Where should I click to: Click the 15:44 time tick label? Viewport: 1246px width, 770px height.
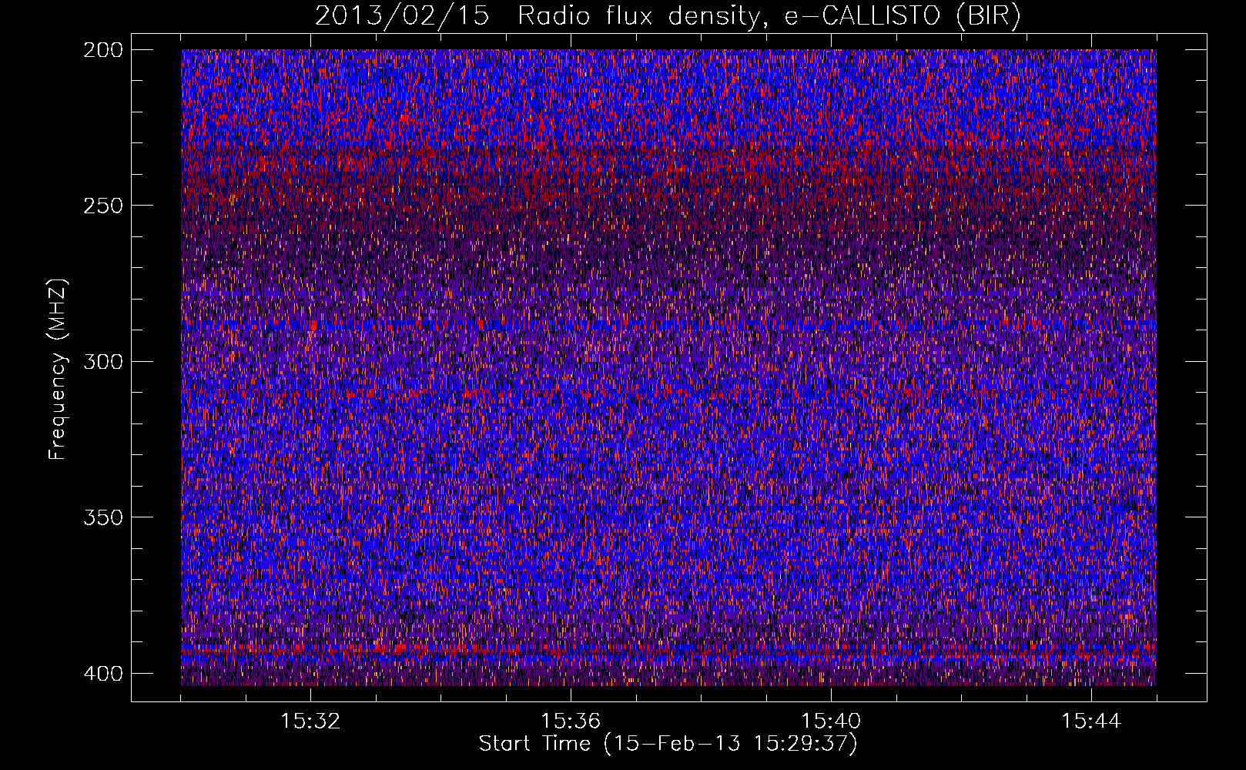click(1091, 721)
